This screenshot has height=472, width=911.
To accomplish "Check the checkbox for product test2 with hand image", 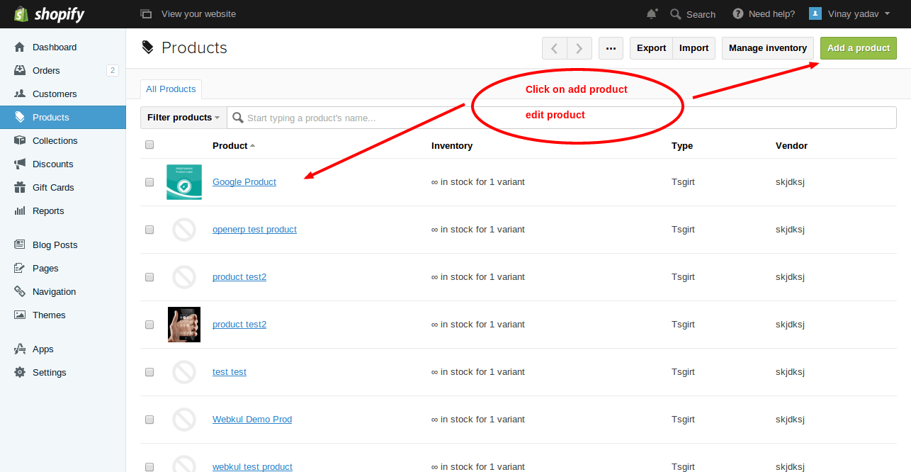I will tap(149, 325).
